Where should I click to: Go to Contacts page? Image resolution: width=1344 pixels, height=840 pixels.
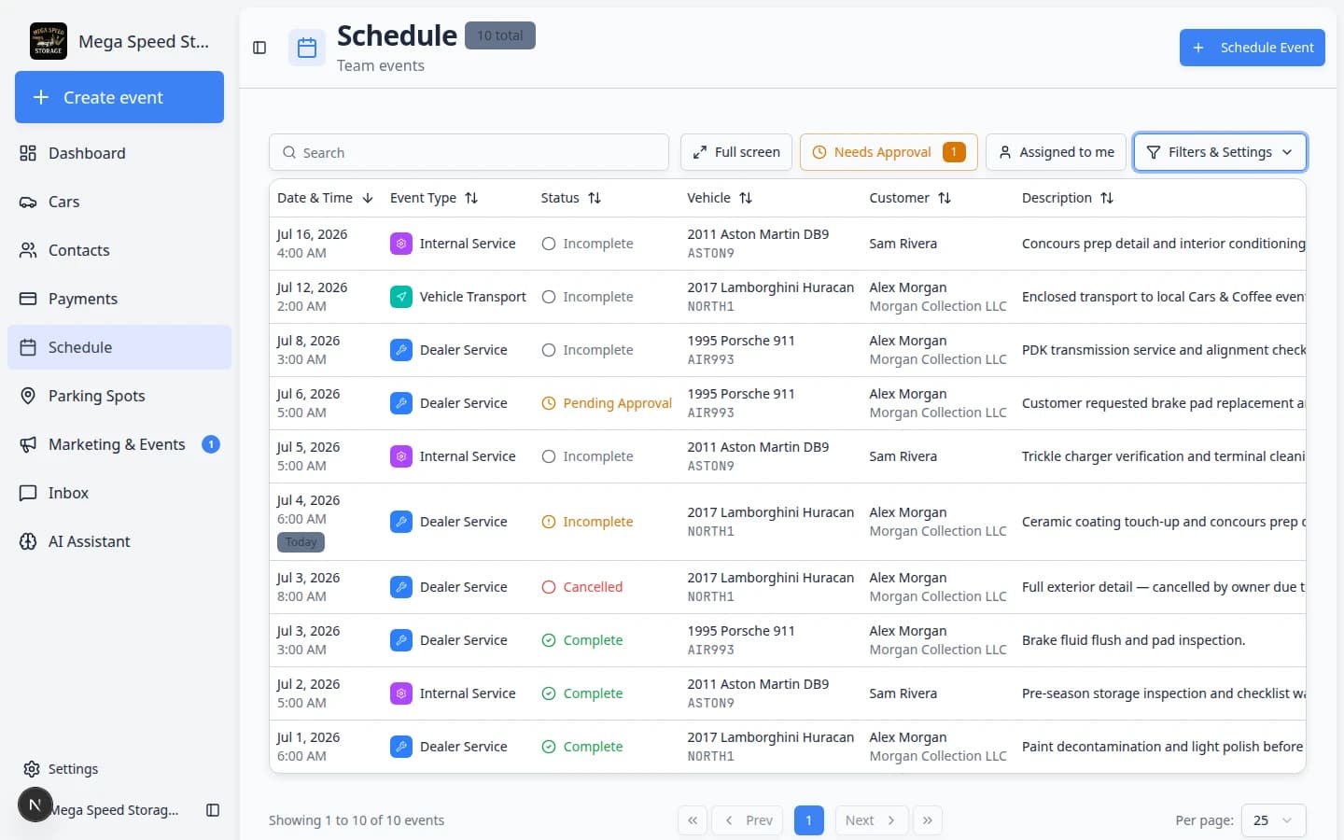tap(119, 250)
